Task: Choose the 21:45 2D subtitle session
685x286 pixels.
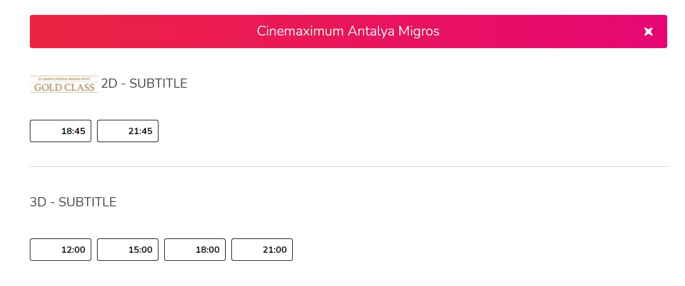Action: pos(127,131)
